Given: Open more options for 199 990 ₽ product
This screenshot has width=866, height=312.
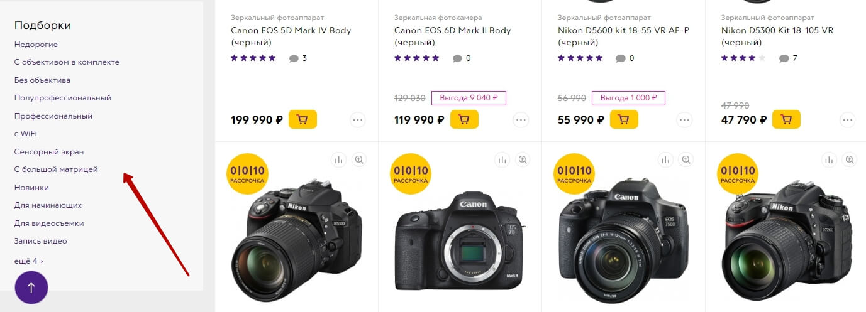Looking at the screenshot, I should (358, 120).
